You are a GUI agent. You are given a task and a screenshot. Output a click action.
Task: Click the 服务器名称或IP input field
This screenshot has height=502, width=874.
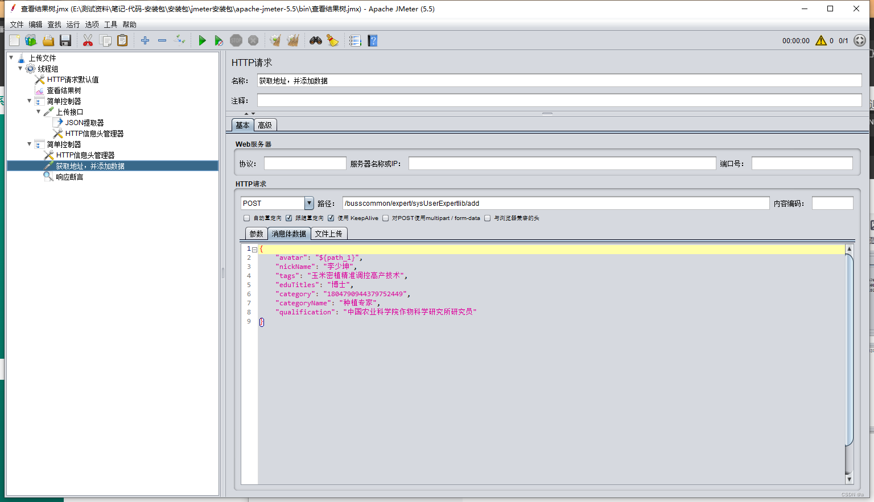[562, 163]
